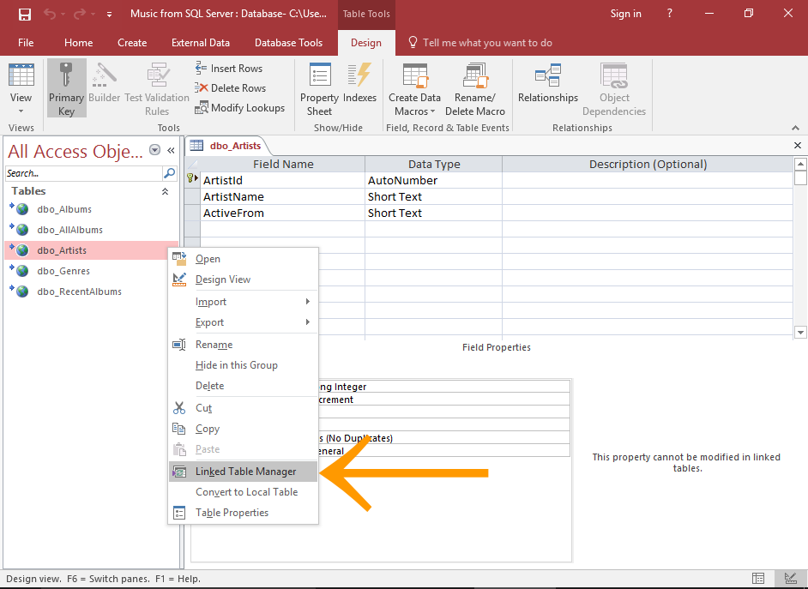Open Tell me what you want to do
808x589 pixels.
[487, 42]
